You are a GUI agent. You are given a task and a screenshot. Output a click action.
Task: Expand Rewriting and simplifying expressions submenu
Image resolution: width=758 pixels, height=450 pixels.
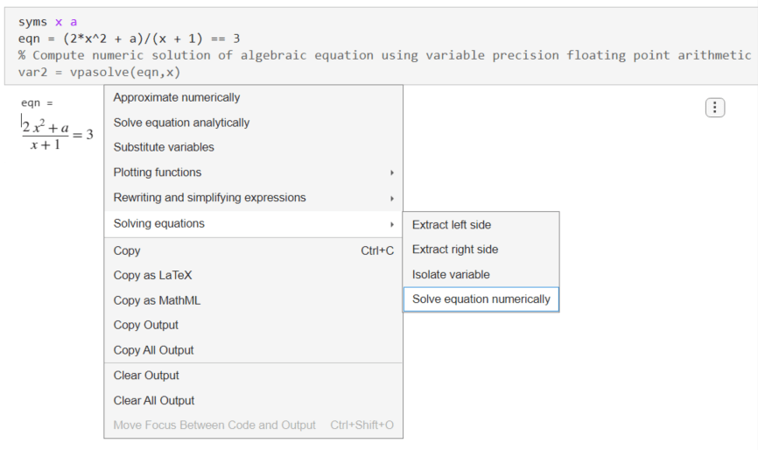(210, 198)
